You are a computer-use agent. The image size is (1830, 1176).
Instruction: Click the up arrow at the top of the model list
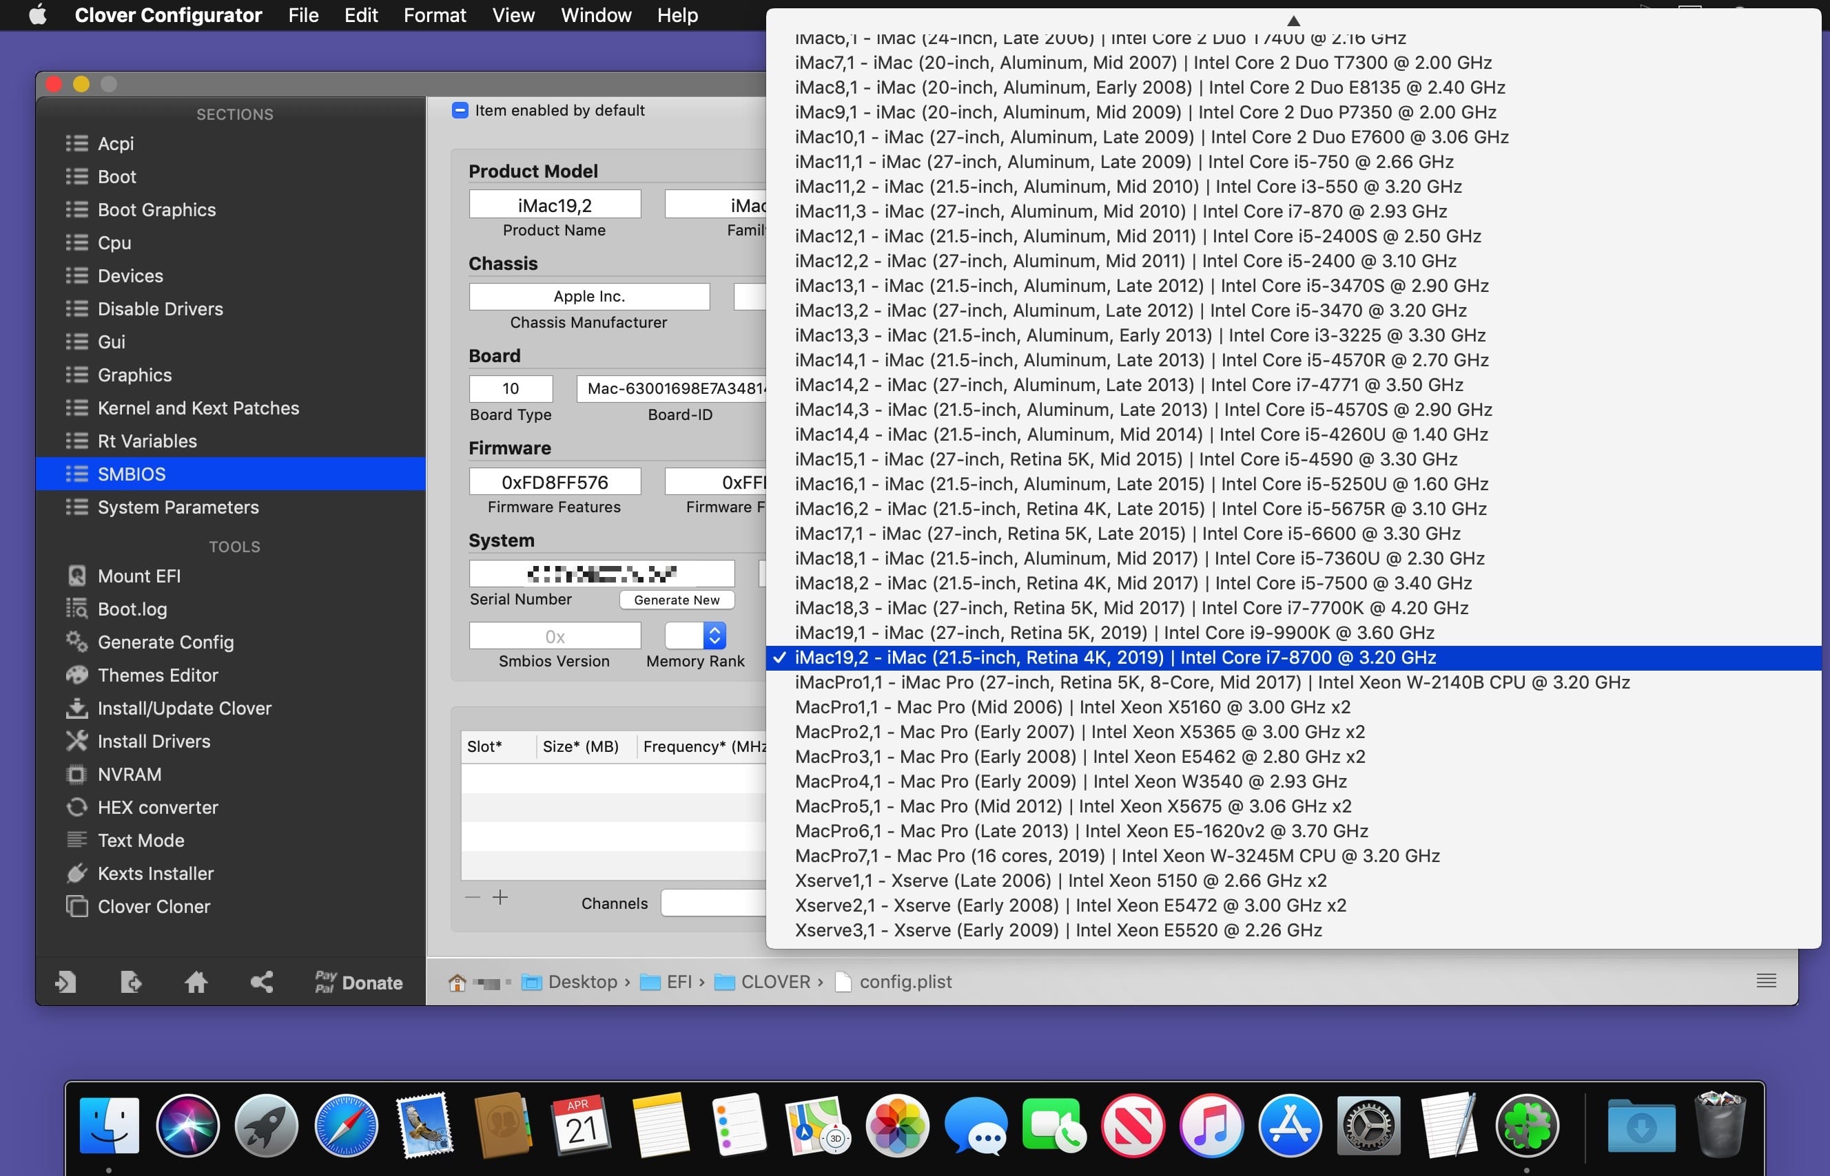pyautogui.click(x=1293, y=21)
